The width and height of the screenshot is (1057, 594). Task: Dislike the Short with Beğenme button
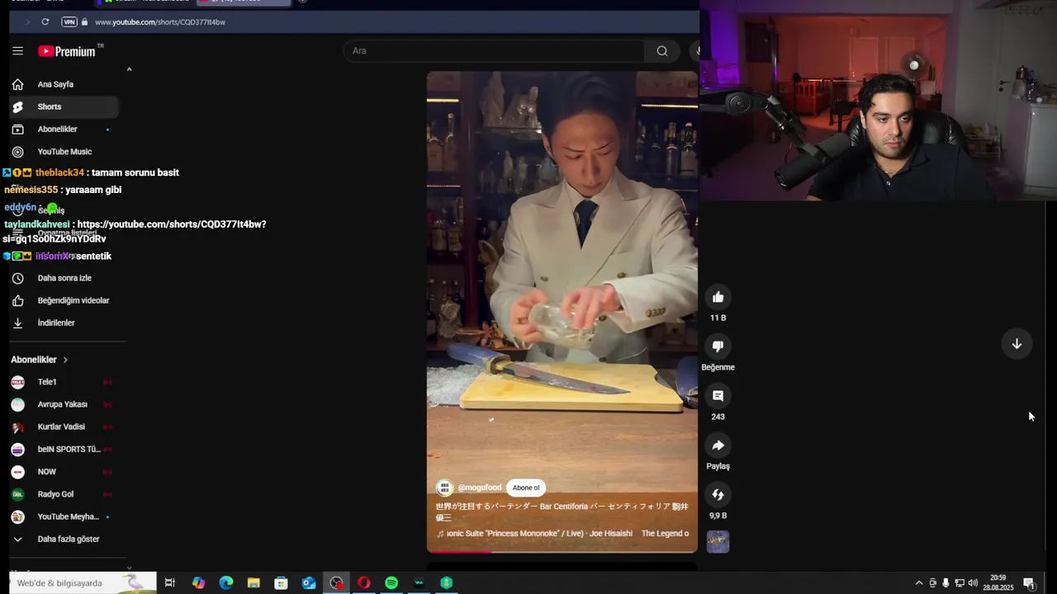718,346
